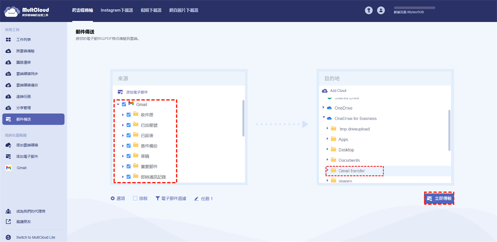Click the Add Cloud link
Viewport: 497px width, 242px height.
click(x=338, y=91)
